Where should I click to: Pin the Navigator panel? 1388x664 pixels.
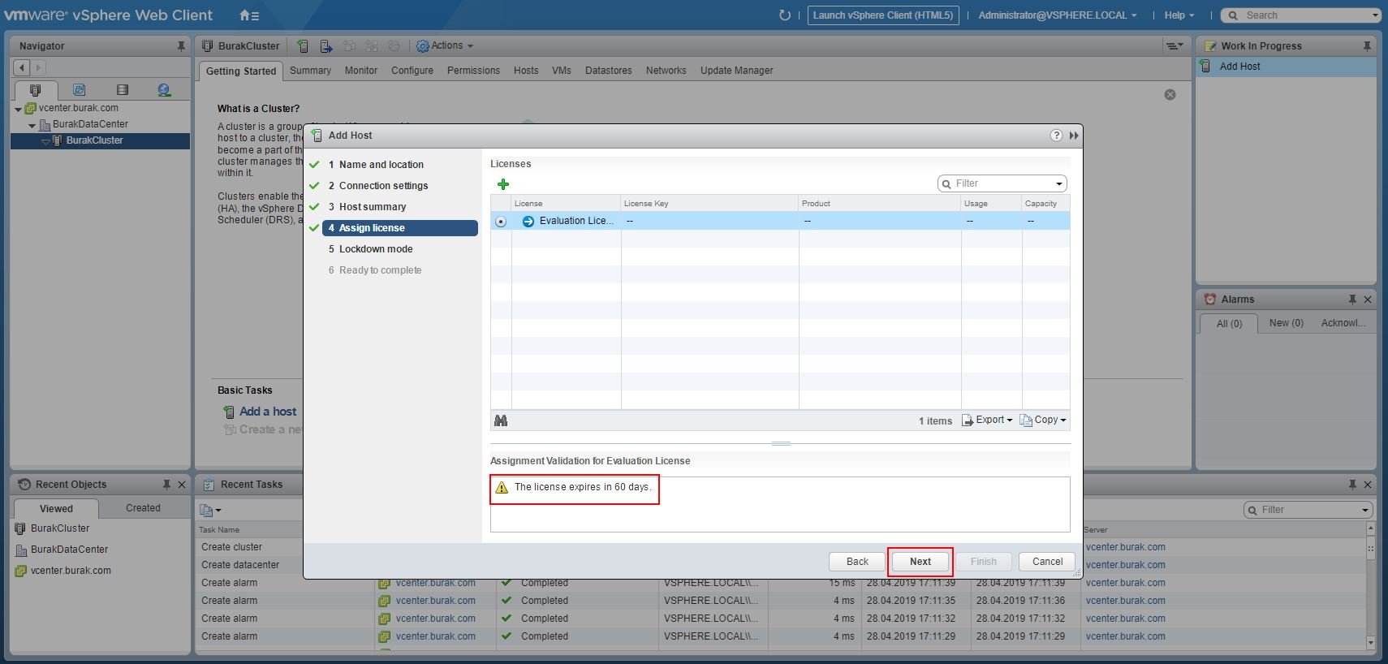[x=181, y=46]
